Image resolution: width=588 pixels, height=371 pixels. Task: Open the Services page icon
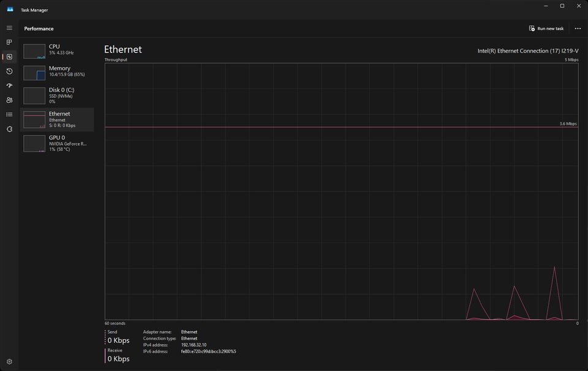point(9,129)
